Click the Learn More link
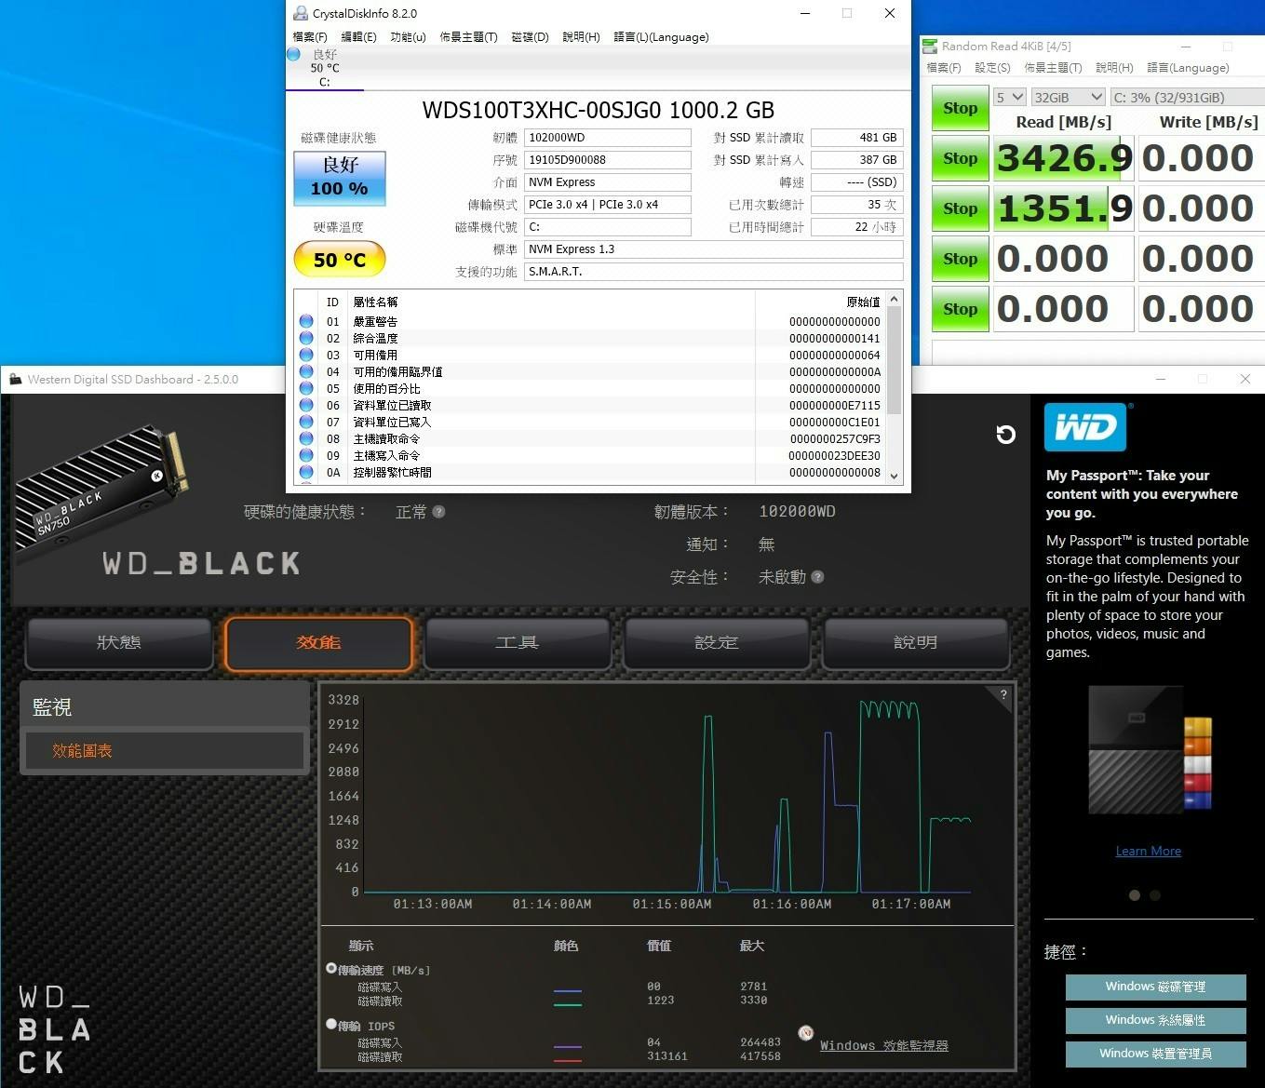The width and height of the screenshot is (1265, 1088). point(1148,851)
